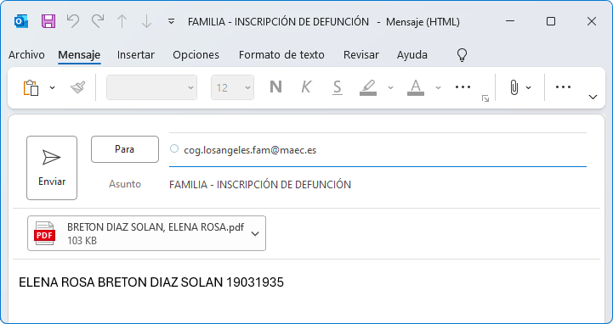The width and height of the screenshot is (613, 324).
Task: Maximize the message window
Action: [x=551, y=21]
